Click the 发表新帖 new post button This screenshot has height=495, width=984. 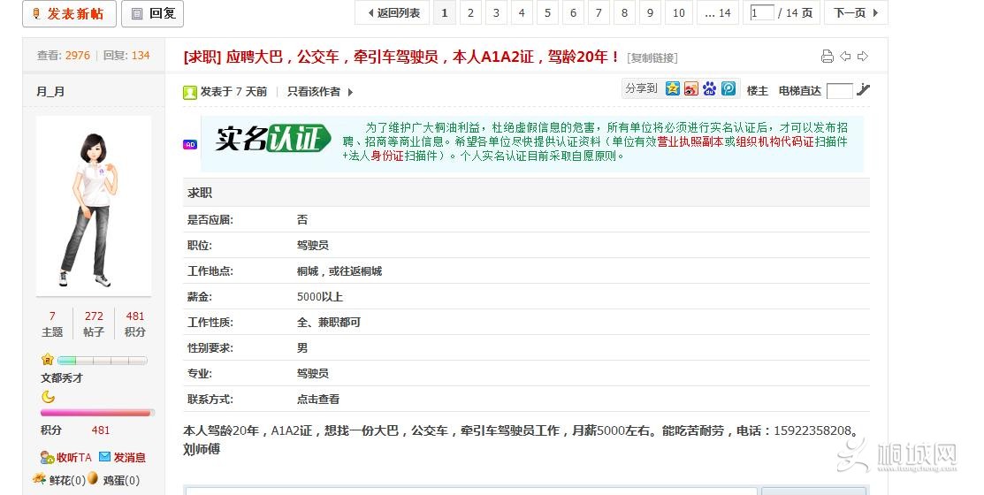pyautogui.click(x=69, y=13)
